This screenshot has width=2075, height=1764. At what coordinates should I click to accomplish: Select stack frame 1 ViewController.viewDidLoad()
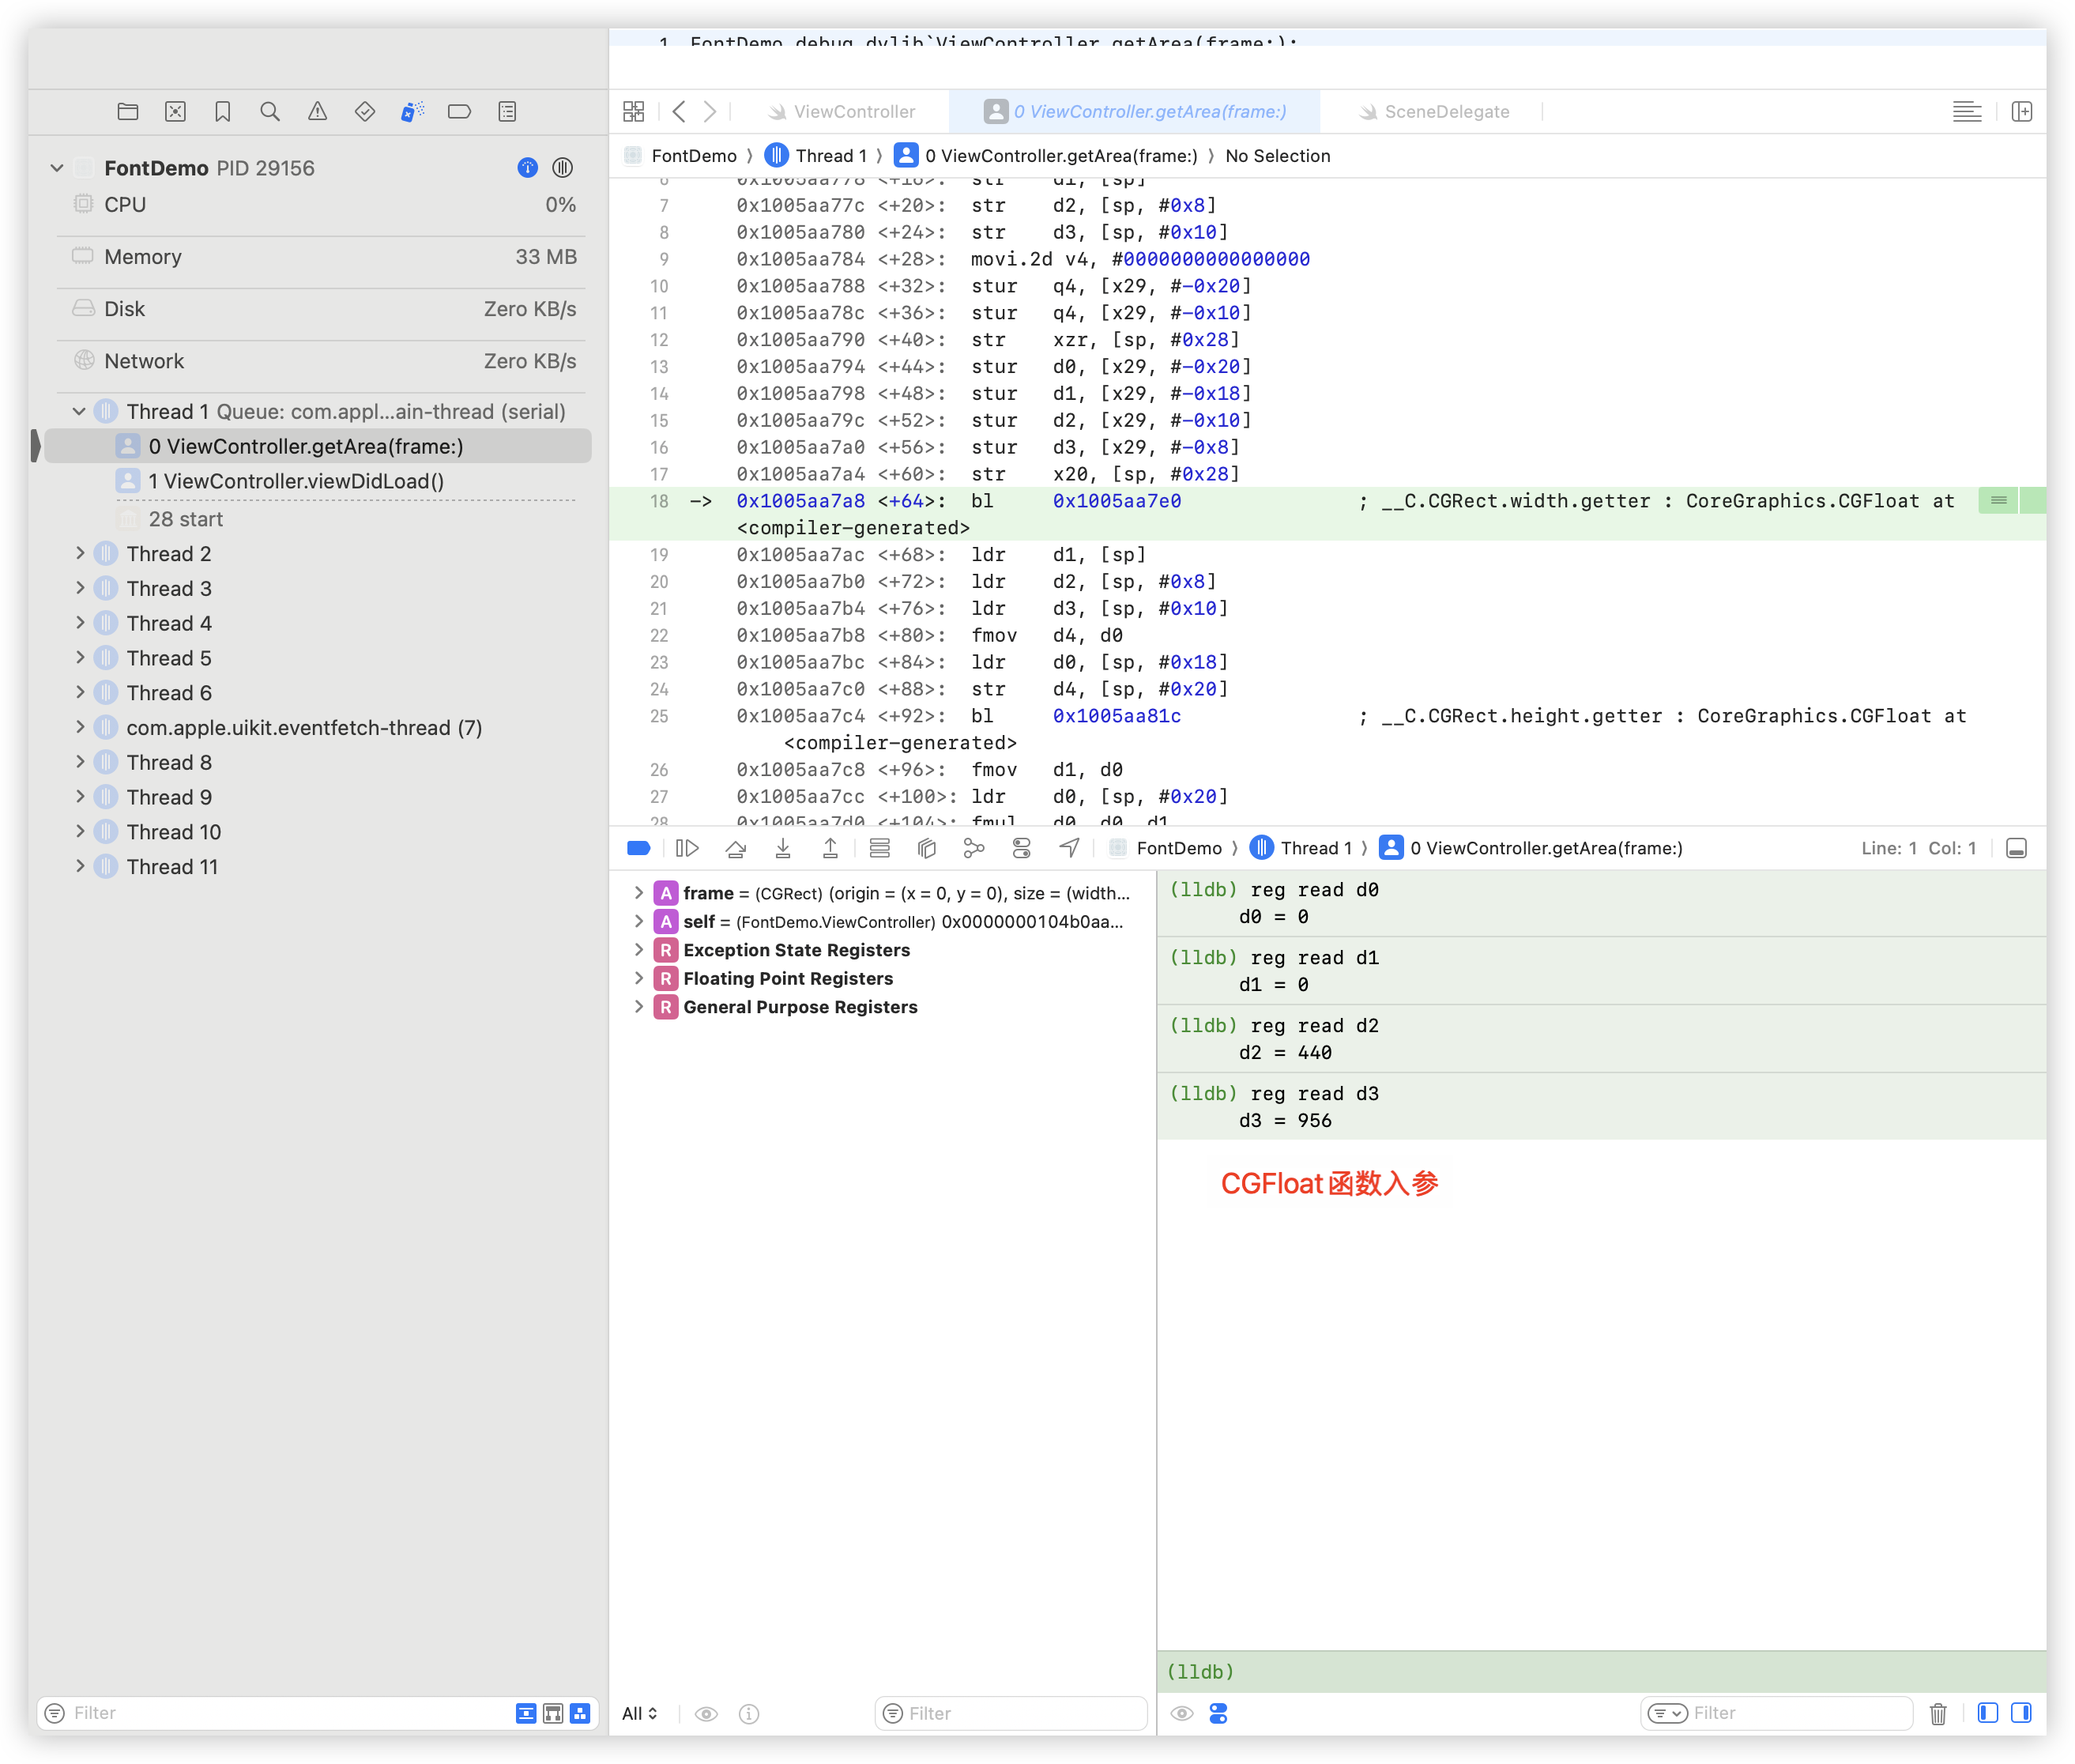click(x=296, y=482)
